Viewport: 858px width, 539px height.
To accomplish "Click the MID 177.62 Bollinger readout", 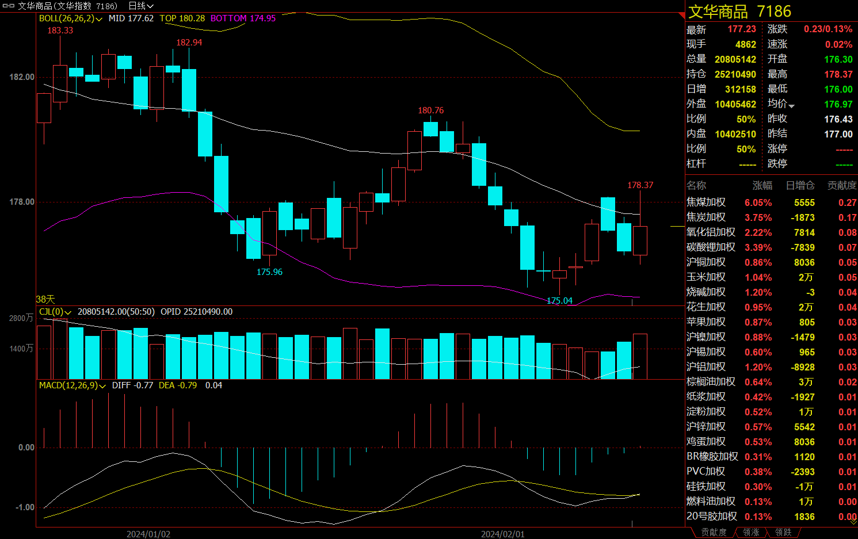I will 131,18.
